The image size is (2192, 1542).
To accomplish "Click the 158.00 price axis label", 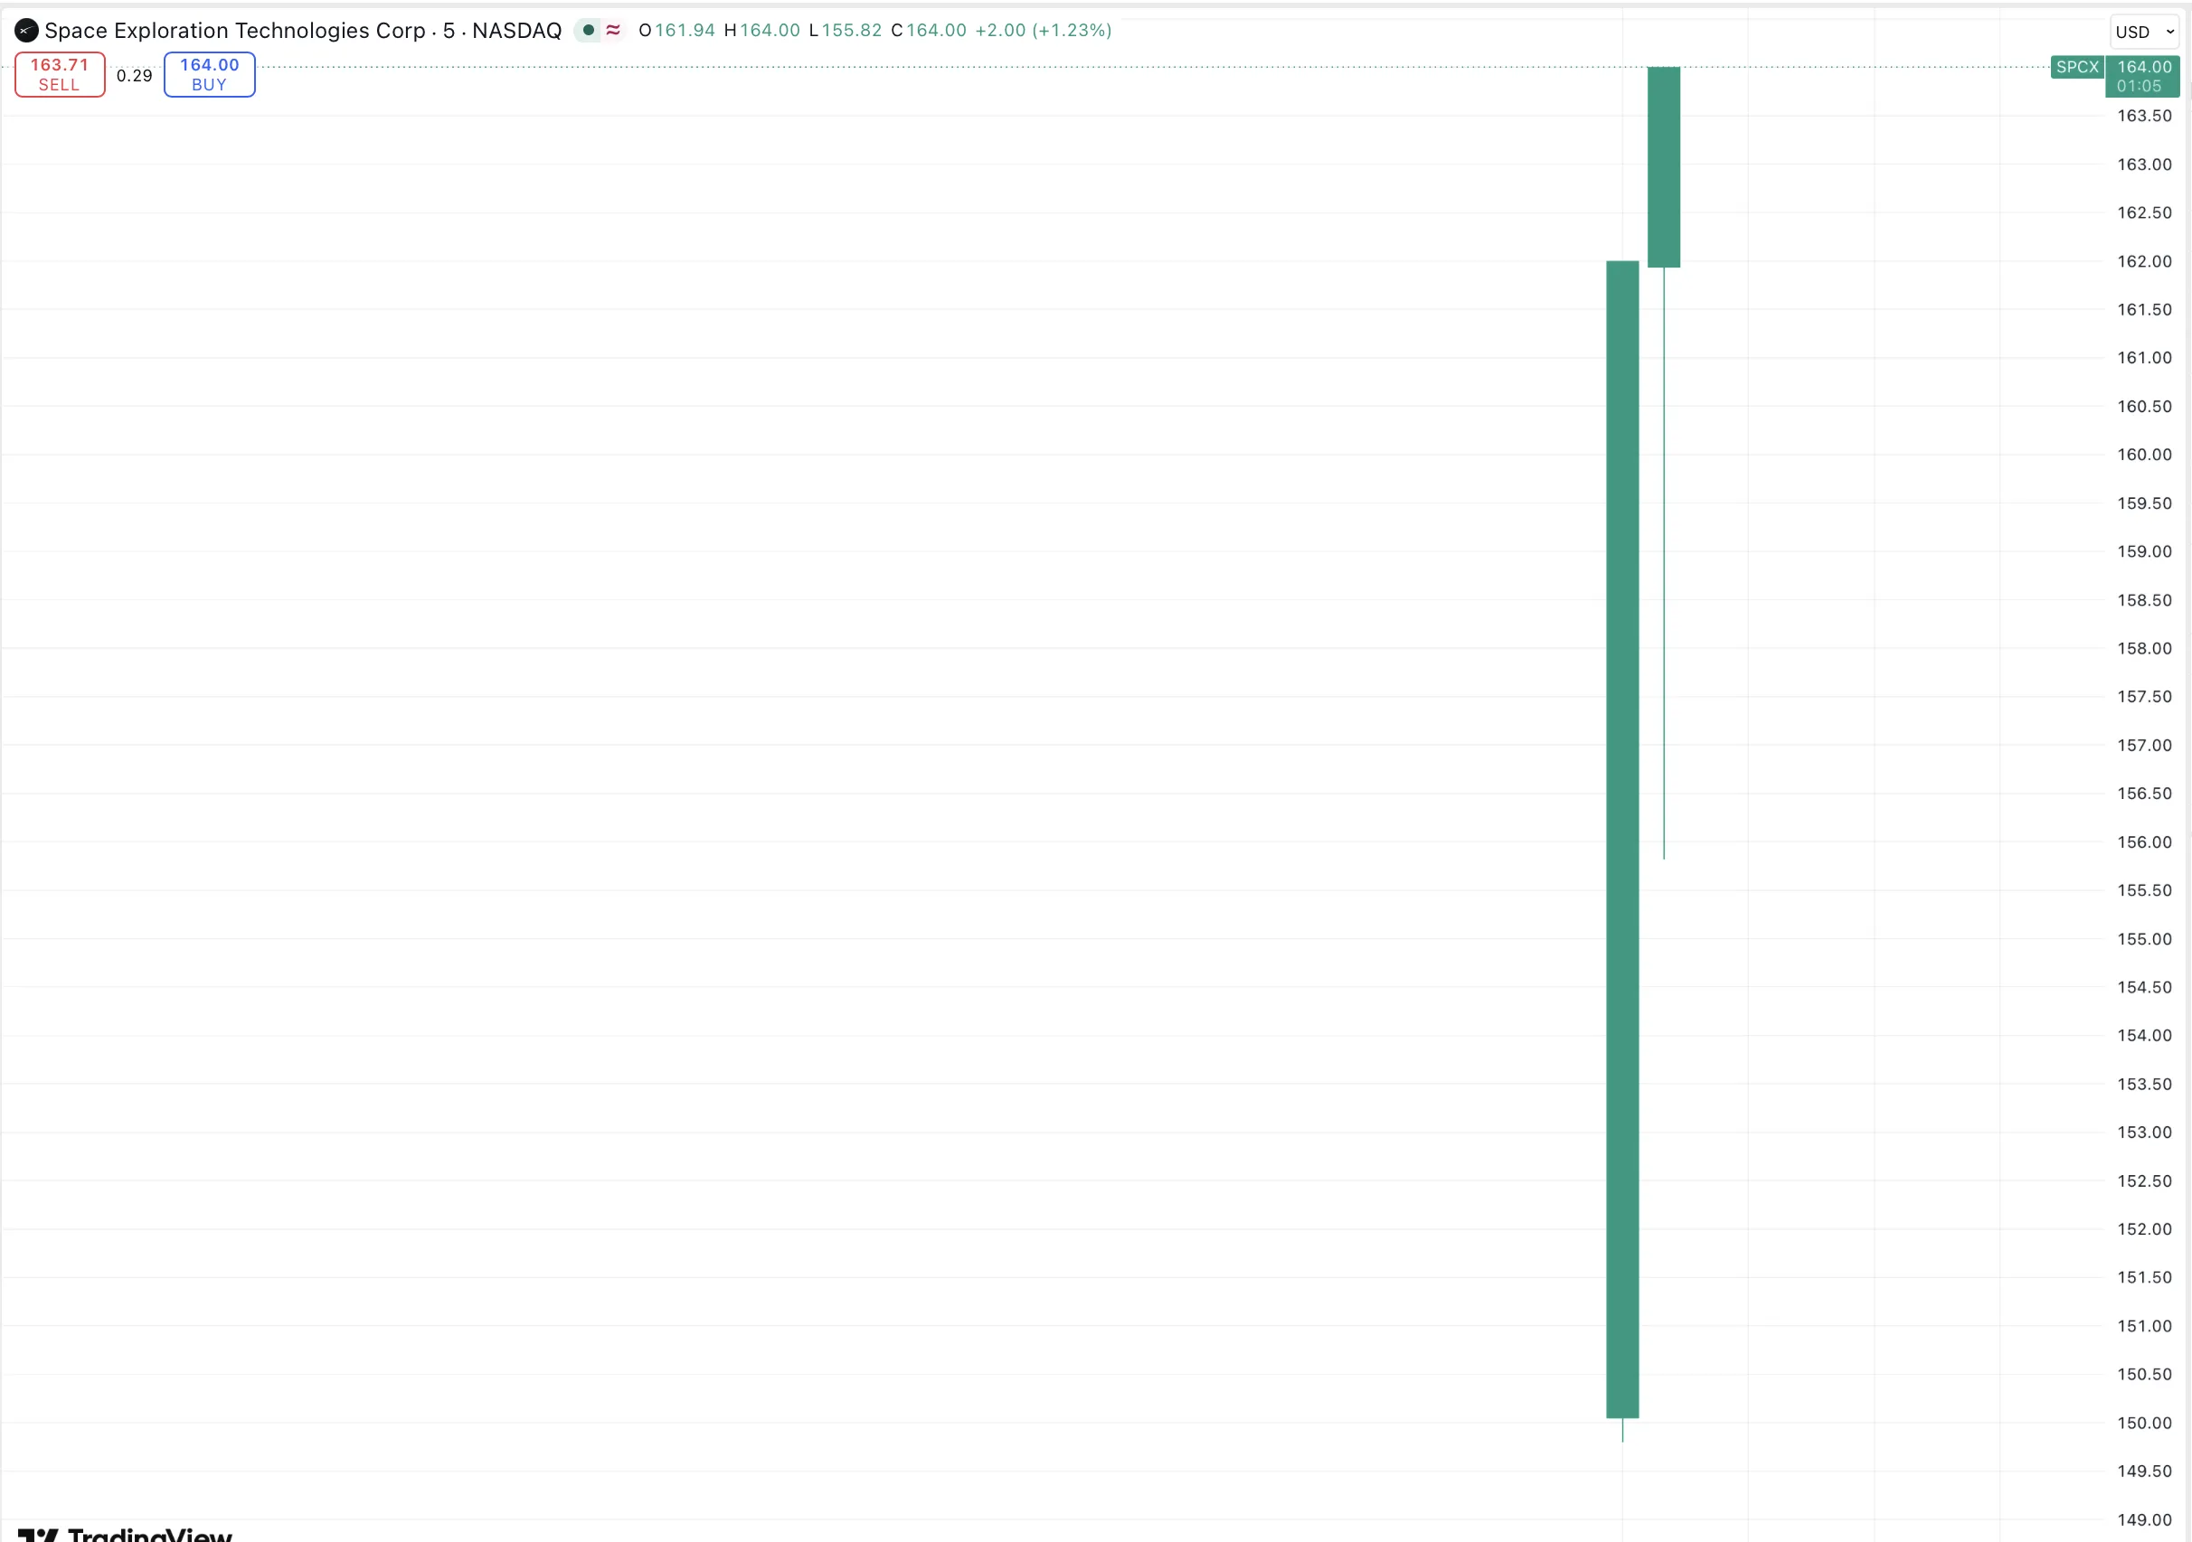I will pos(2144,648).
